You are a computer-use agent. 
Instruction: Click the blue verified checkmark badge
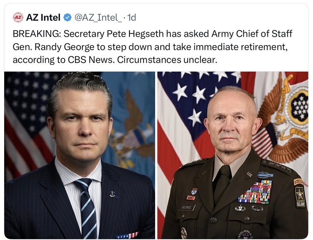tap(67, 17)
